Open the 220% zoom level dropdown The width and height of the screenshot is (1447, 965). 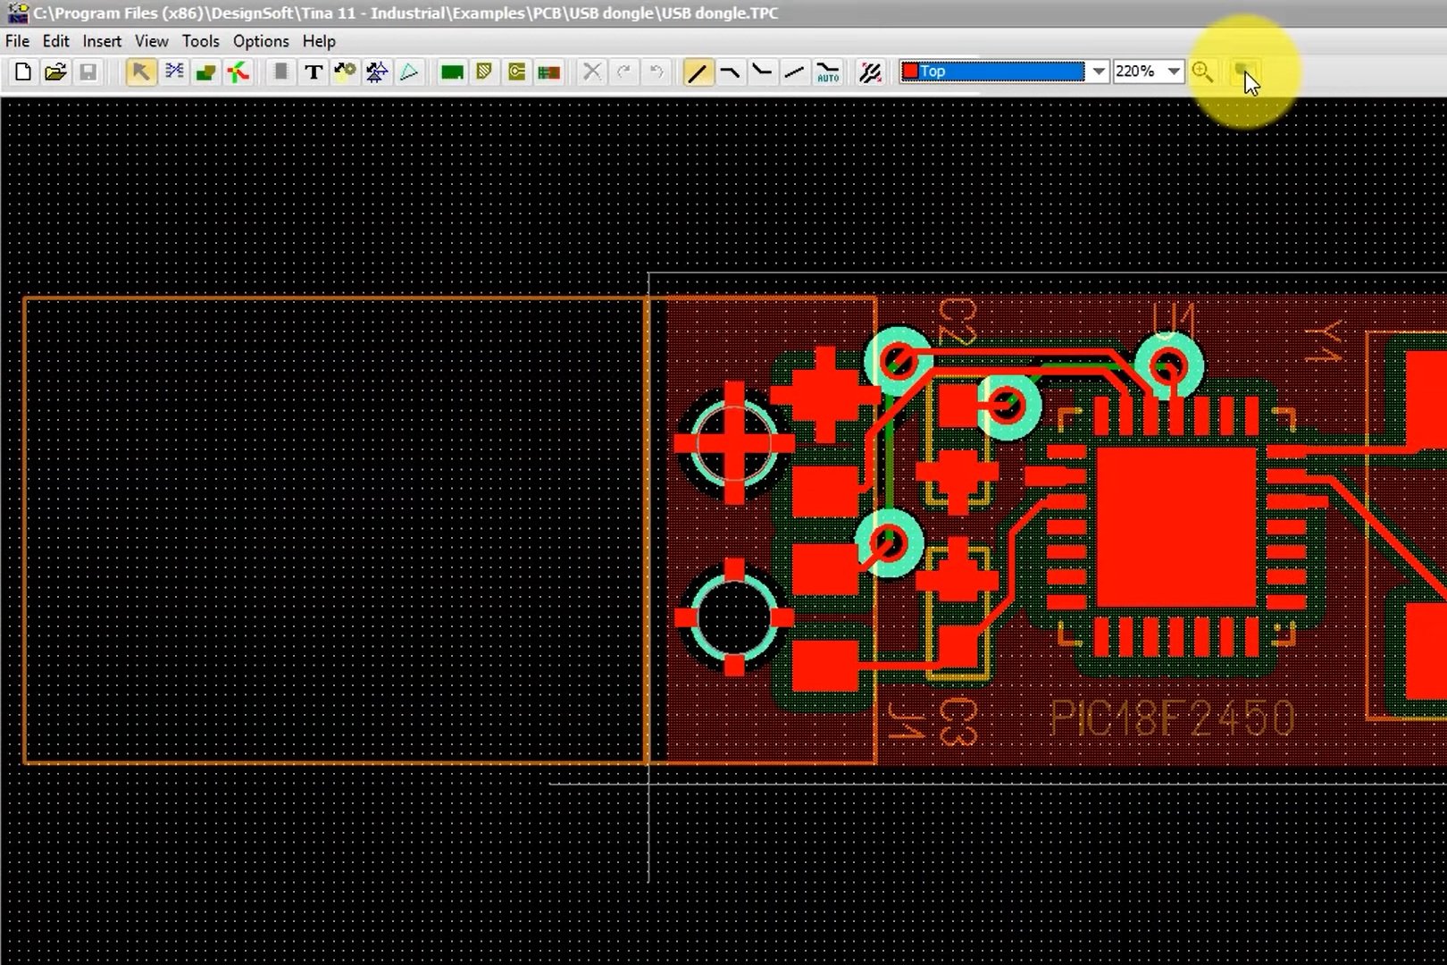point(1173,71)
